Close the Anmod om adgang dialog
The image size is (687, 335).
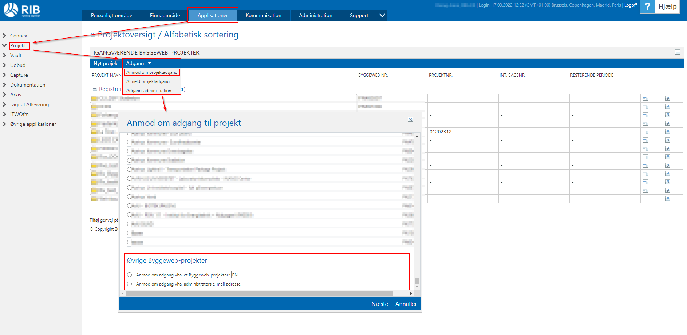pos(410,119)
